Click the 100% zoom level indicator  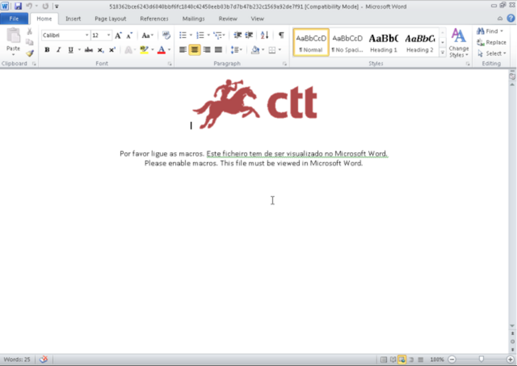click(x=437, y=360)
